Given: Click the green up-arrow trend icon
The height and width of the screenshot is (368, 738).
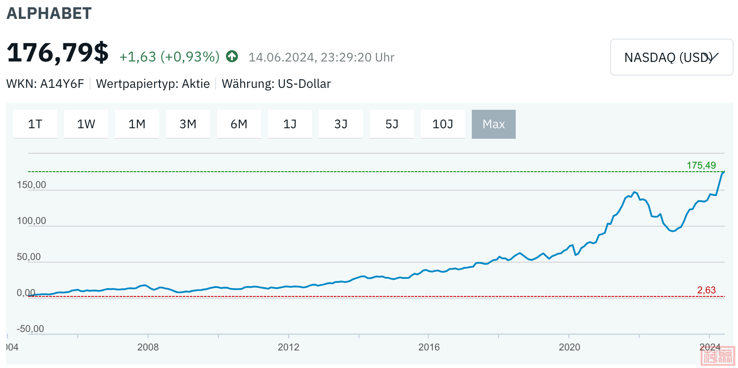Looking at the screenshot, I should (x=232, y=57).
